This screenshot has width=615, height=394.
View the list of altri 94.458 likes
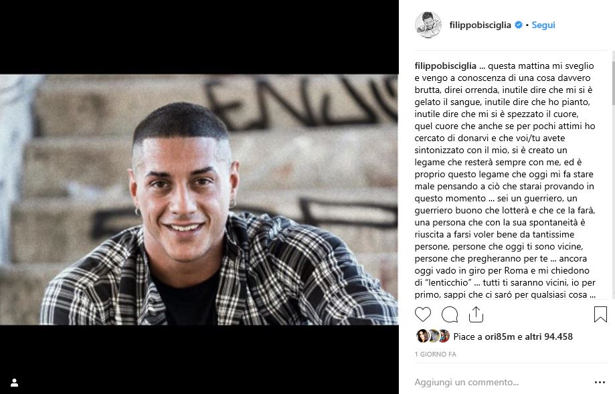click(548, 336)
